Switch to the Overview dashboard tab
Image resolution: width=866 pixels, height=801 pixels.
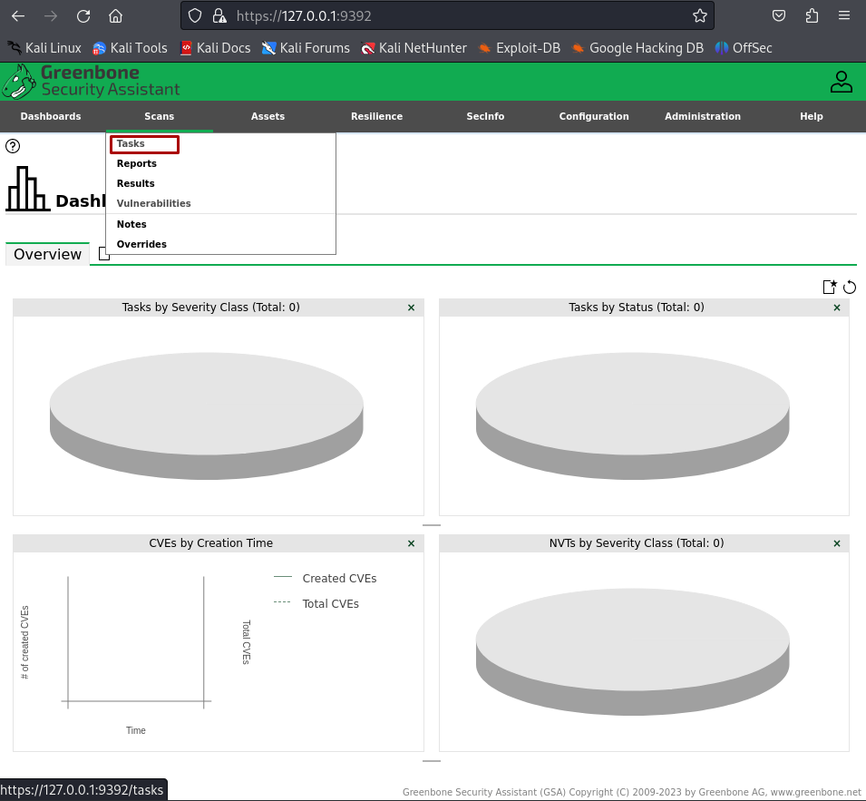[x=47, y=254]
